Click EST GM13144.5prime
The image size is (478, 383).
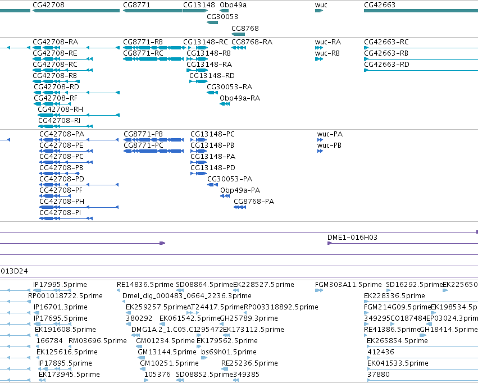click(167, 352)
